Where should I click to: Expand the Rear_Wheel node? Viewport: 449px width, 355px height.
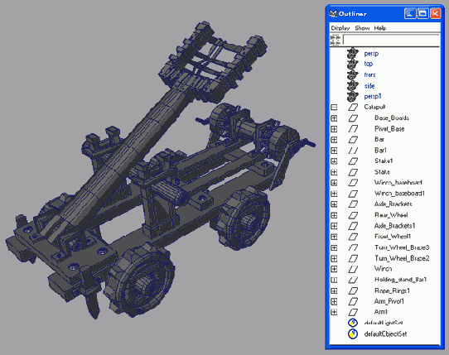pos(334,215)
